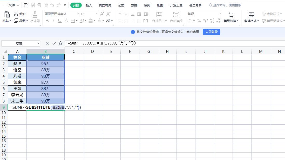Toggle underline formatting
The height and width of the screenshot is (160, 285).
tap(60, 21)
